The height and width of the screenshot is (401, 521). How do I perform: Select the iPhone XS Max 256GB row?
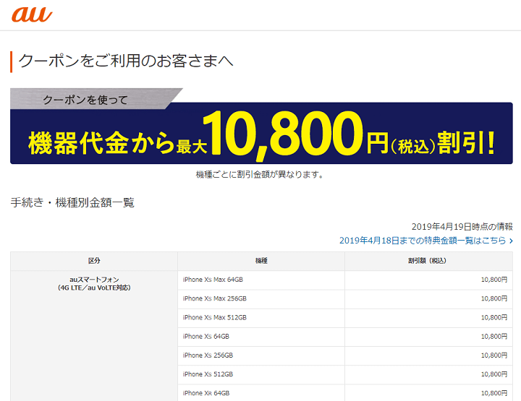tap(345, 299)
